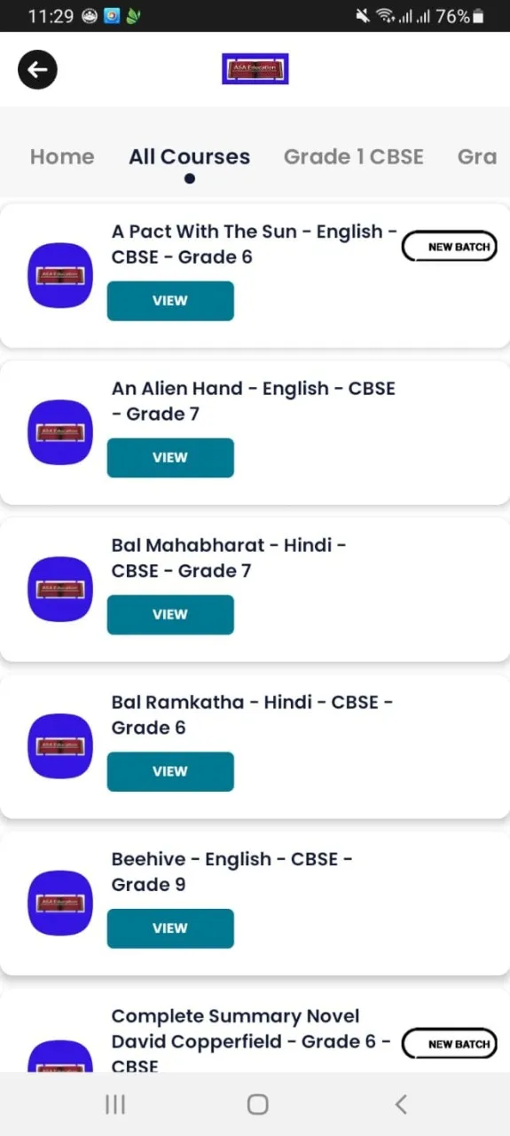Image resolution: width=510 pixels, height=1136 pixels.
Task: View Bal Ramkatha Hindi course
Action: point(170,772)
